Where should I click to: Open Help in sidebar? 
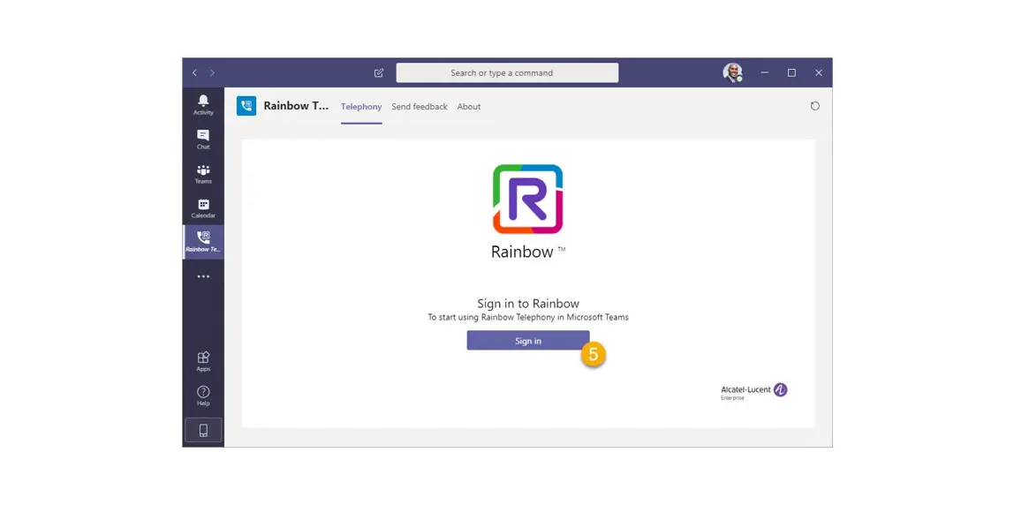pyautogui.click(x=203, y=396)
